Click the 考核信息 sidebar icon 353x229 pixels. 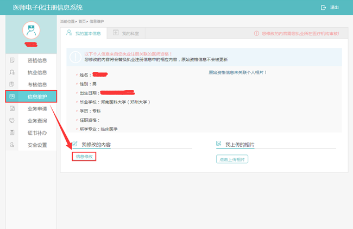[12, 84]
